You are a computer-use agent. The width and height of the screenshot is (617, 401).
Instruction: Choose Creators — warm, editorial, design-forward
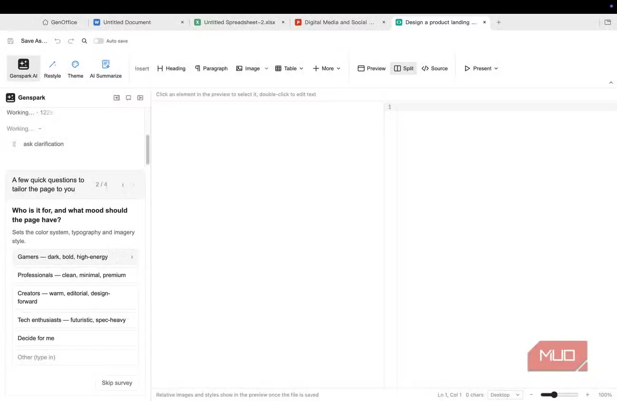pos(75,297)
